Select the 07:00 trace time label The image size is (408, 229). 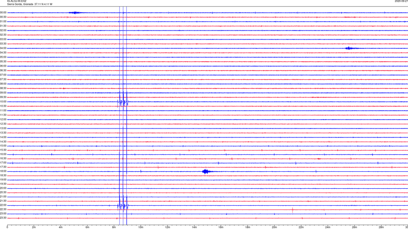pos(3,75)
